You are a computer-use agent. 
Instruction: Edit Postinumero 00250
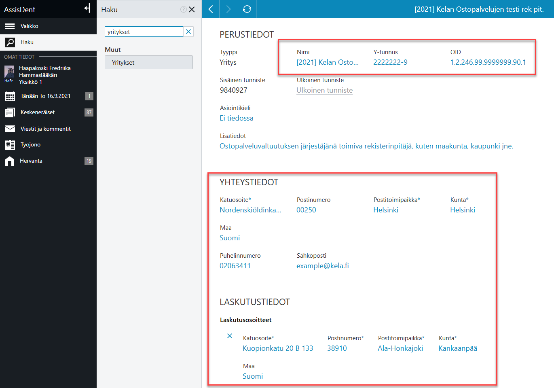pyautogui.click(x=306, y=210)
